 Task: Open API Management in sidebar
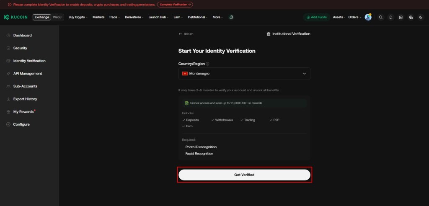[28, 74]
